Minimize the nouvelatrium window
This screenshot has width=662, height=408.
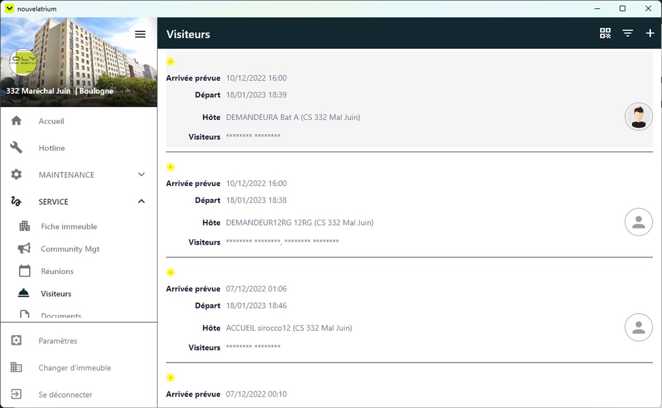[x=598, y=8]
